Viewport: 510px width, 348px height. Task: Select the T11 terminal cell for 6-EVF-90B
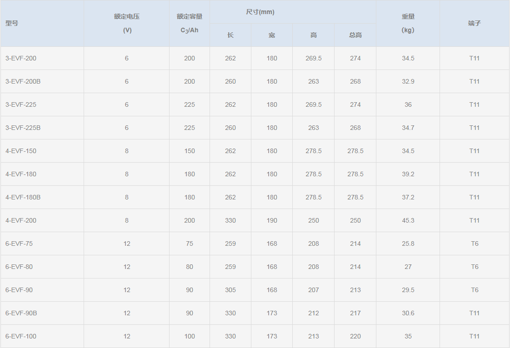(475, 313)
